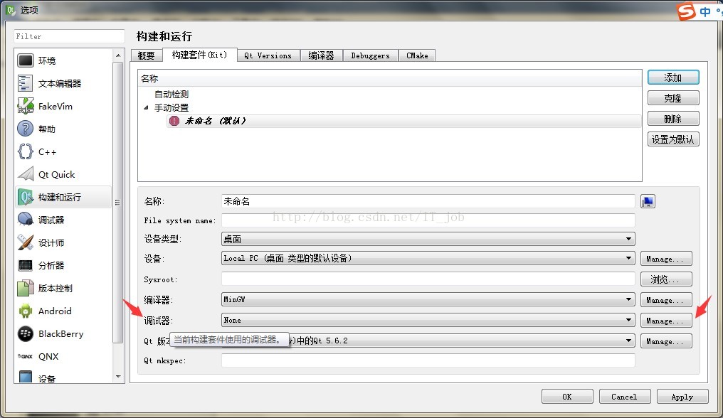
Task: Switch to the 概要 tab
Action: (x=146, y=55)
